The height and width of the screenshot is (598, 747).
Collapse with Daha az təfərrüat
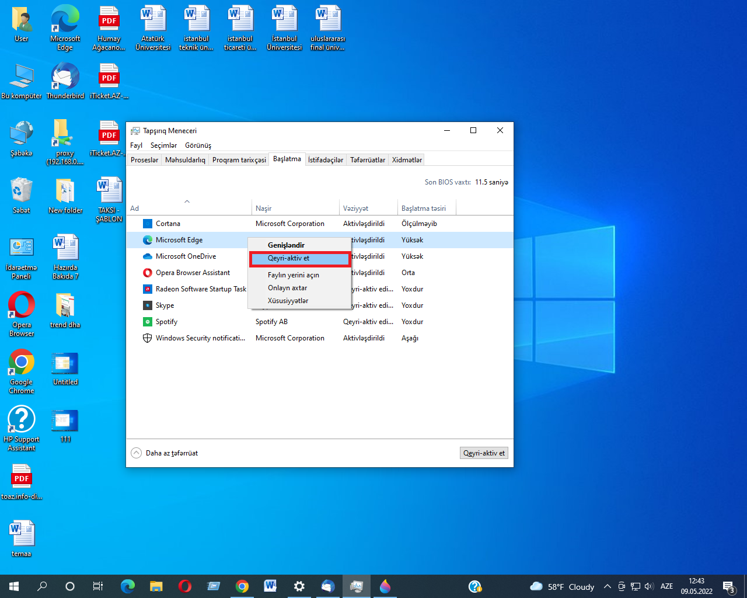click(165, 453)
